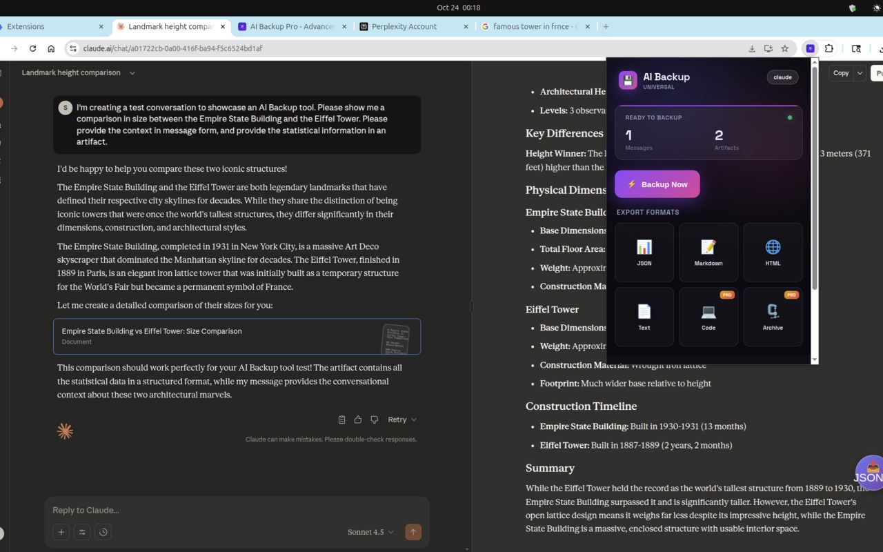
Task: Click the address bar URL
Action: tap(172, 48)
